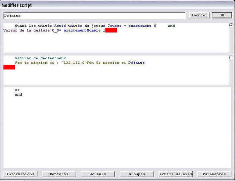Open the Paramètres tab
This screenshot has width=235, height=181.
214,174
